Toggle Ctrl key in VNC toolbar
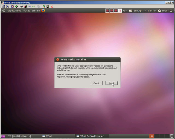The height and width of the screenshot is (139, 175). (30, 7)
